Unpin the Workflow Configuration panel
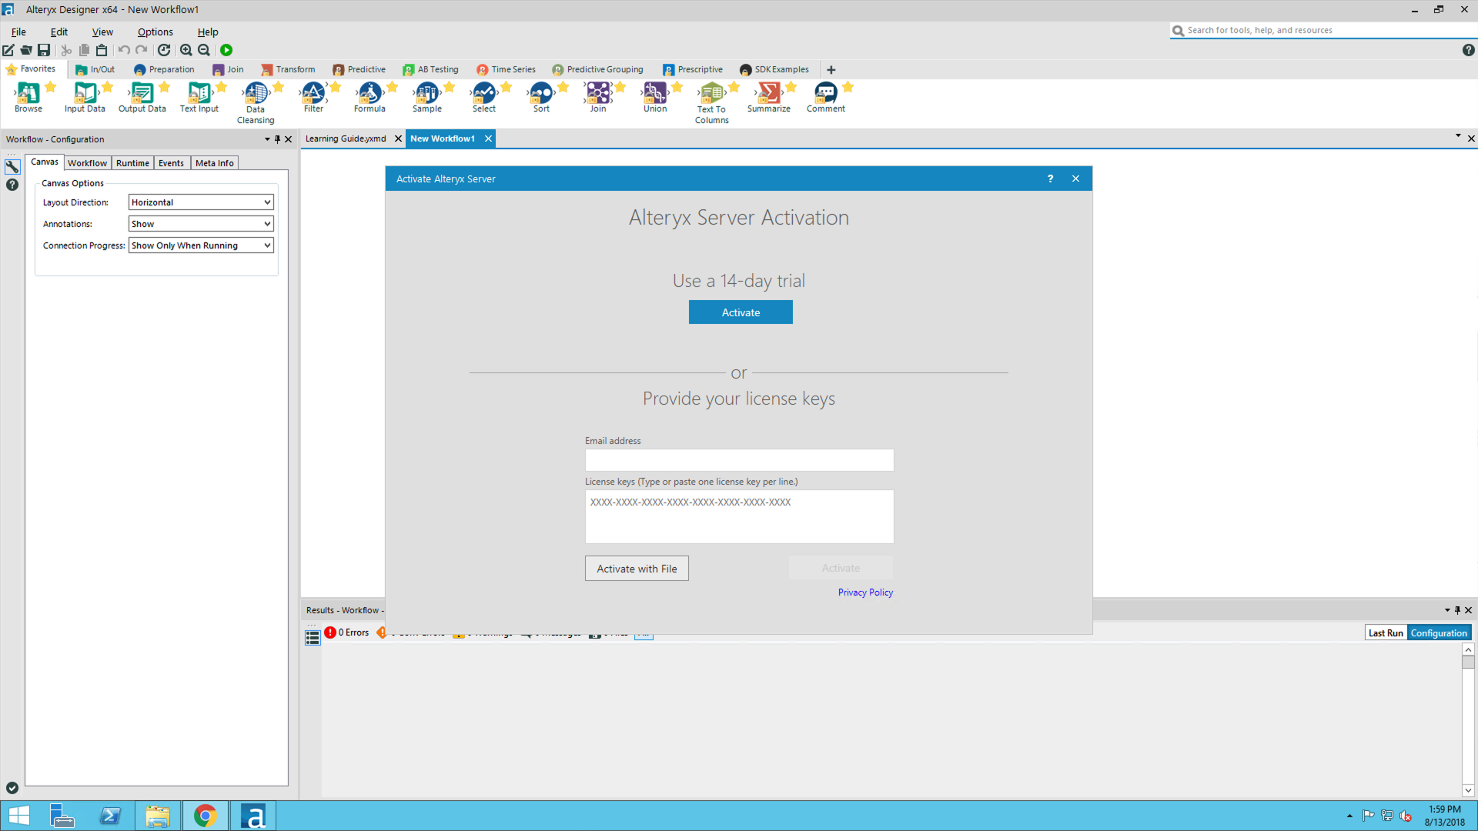 pos(277,139)
